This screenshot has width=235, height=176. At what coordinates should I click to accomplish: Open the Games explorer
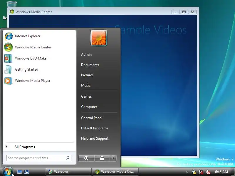(x=86, y=97)
